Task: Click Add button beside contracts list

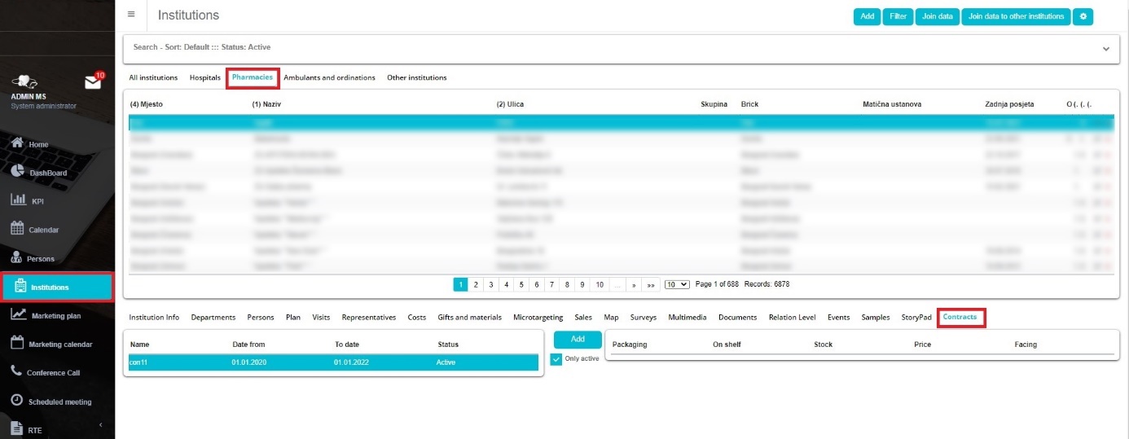Action: (578, 338)
